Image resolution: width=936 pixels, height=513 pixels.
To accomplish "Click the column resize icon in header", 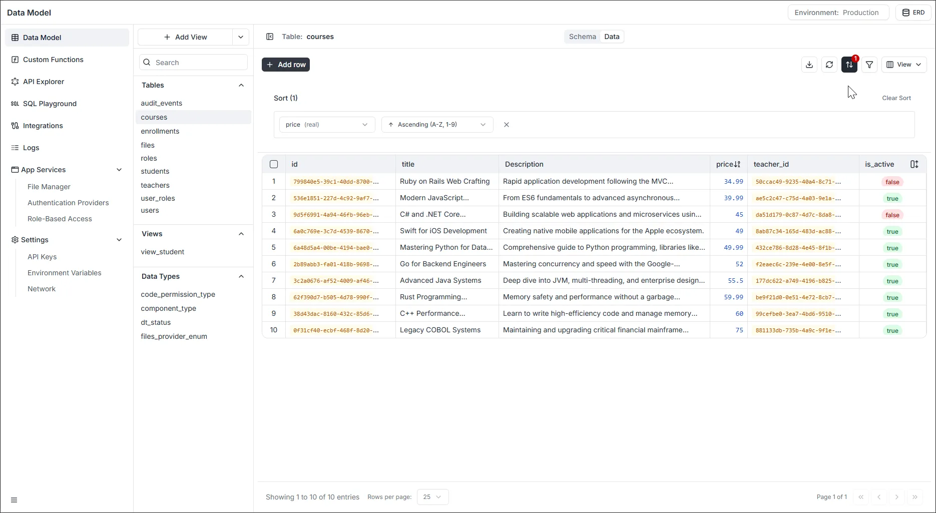I will (914, 164).
